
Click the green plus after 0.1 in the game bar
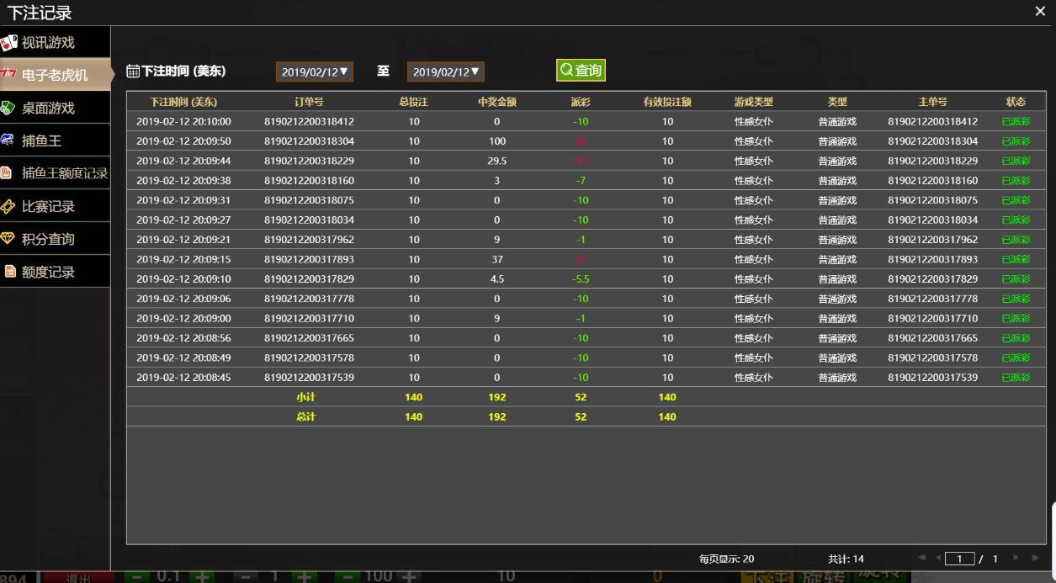click(x=202, y=576)
